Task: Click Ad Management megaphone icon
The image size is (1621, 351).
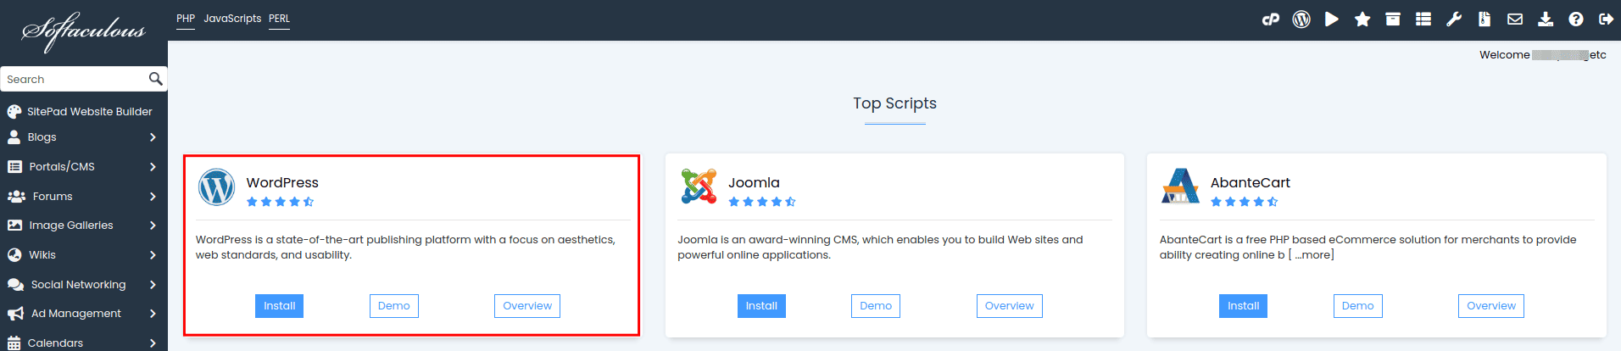Action: click(x=15, y=313)
